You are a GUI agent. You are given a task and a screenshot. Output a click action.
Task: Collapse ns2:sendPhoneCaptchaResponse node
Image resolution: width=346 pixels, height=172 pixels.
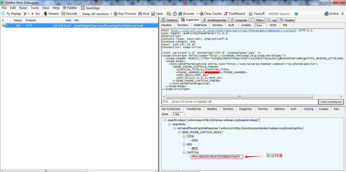(x=175, y=128)
